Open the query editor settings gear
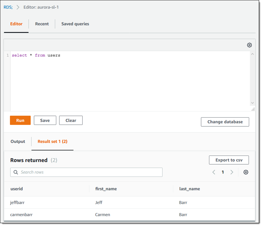This screenshot has height=226, width=262. (249, 45)
